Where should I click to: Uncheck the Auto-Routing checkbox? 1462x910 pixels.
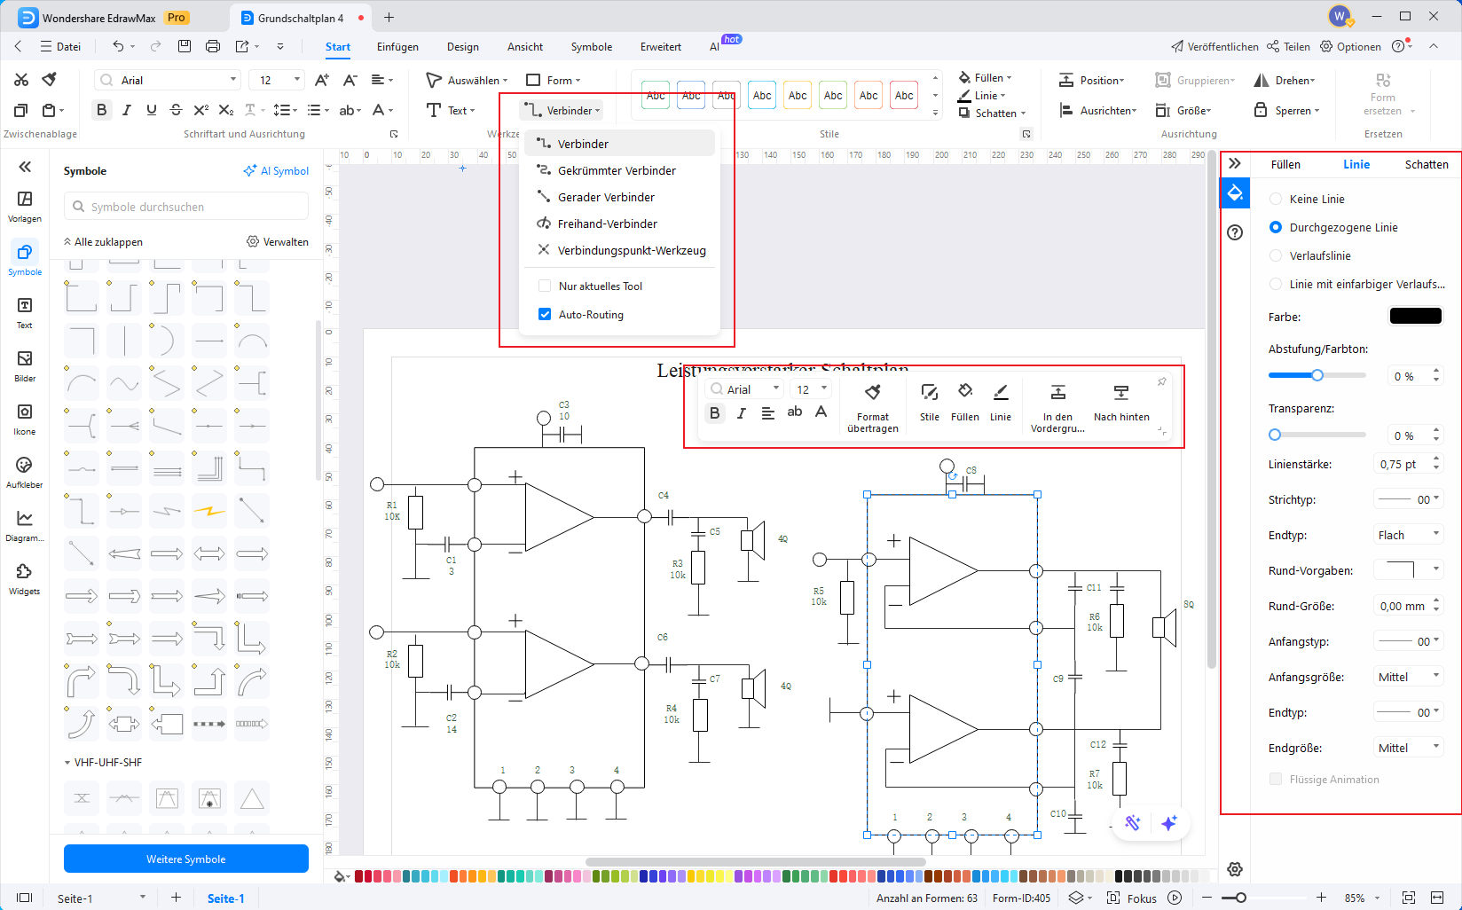point(545,314)
